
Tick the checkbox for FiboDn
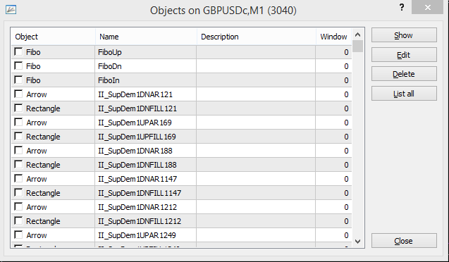[18, 65]
